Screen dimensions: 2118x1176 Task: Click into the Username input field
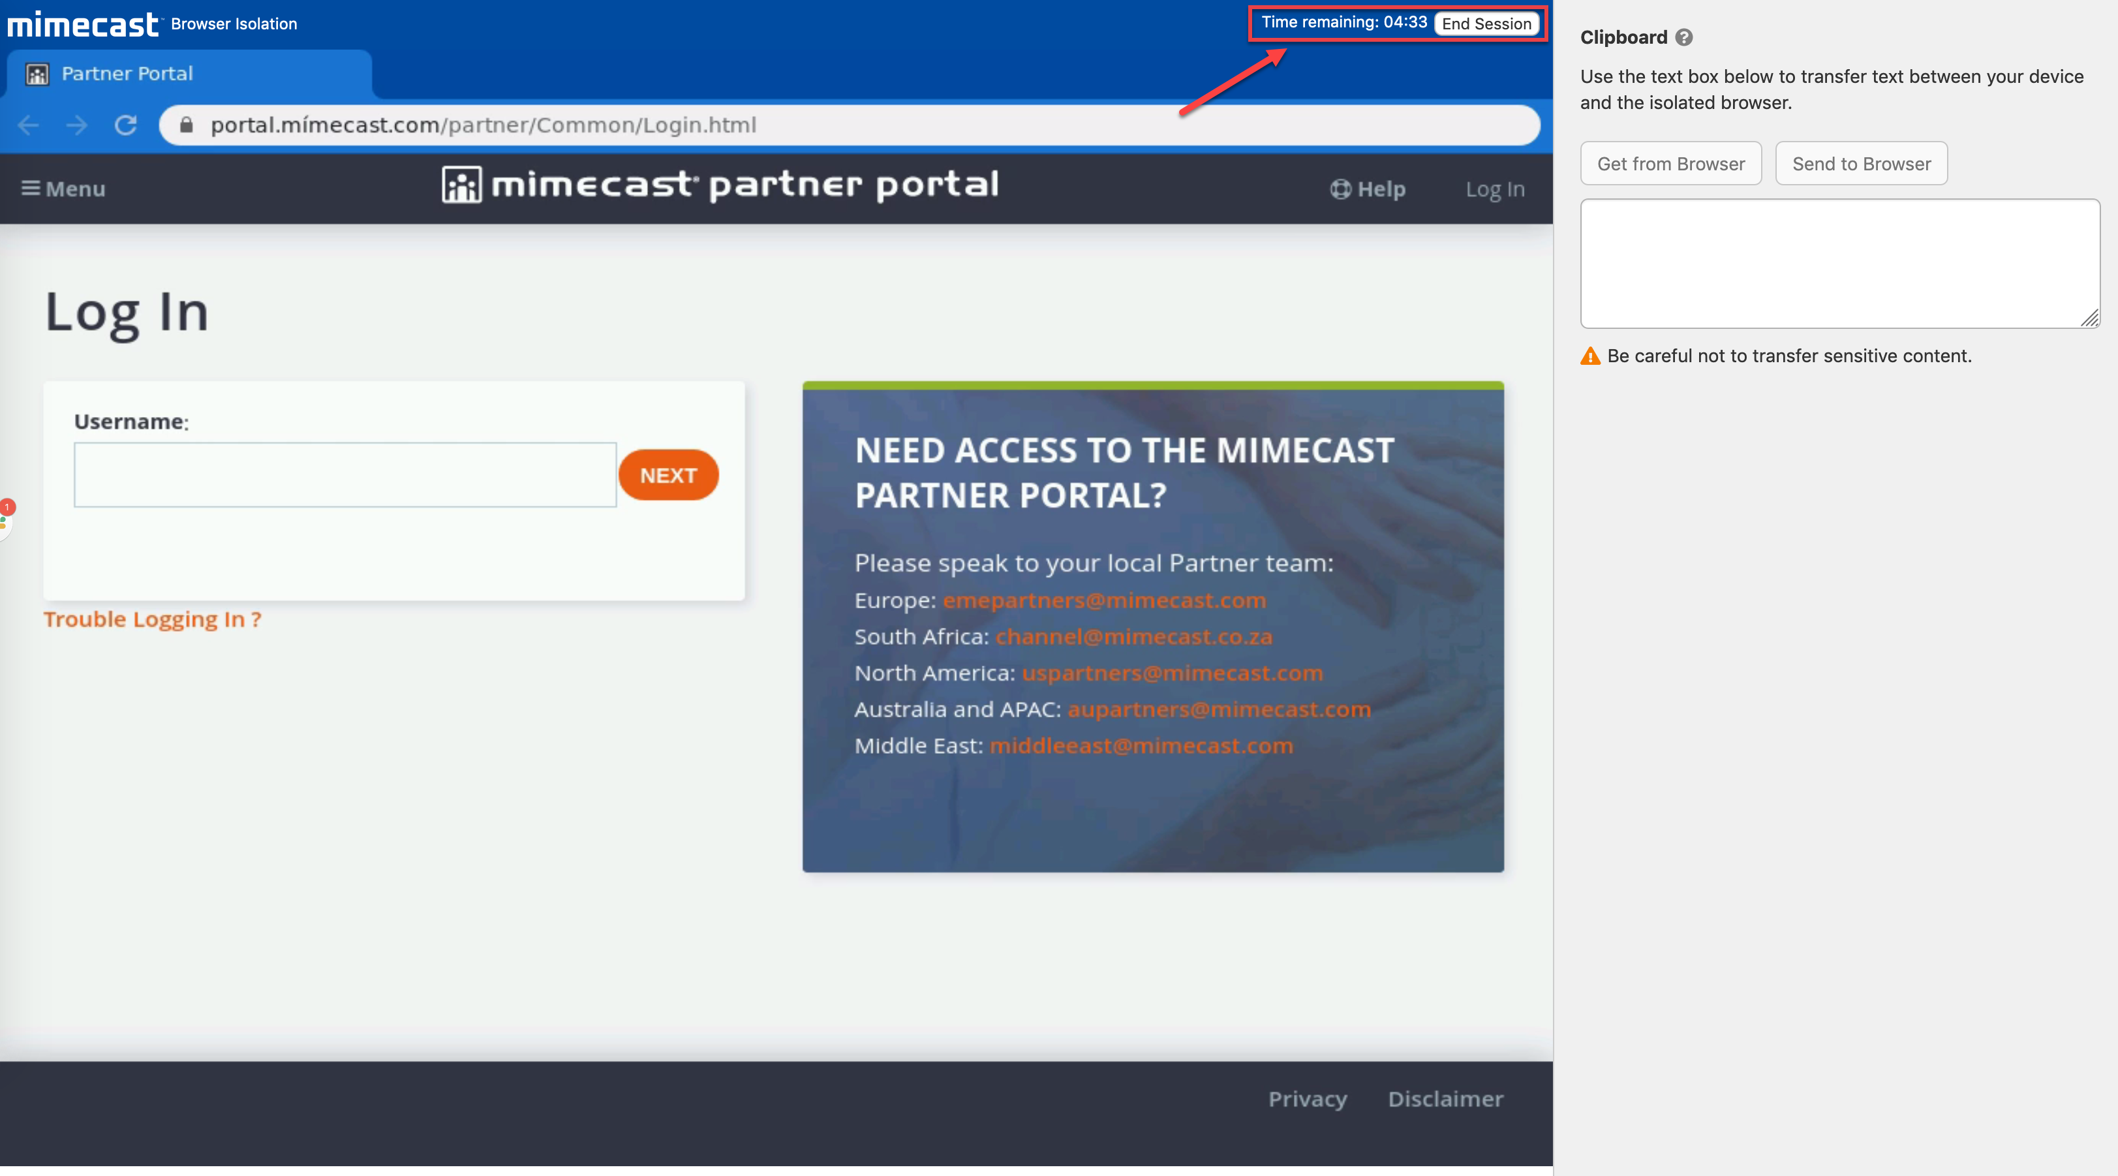click(345, 475)
